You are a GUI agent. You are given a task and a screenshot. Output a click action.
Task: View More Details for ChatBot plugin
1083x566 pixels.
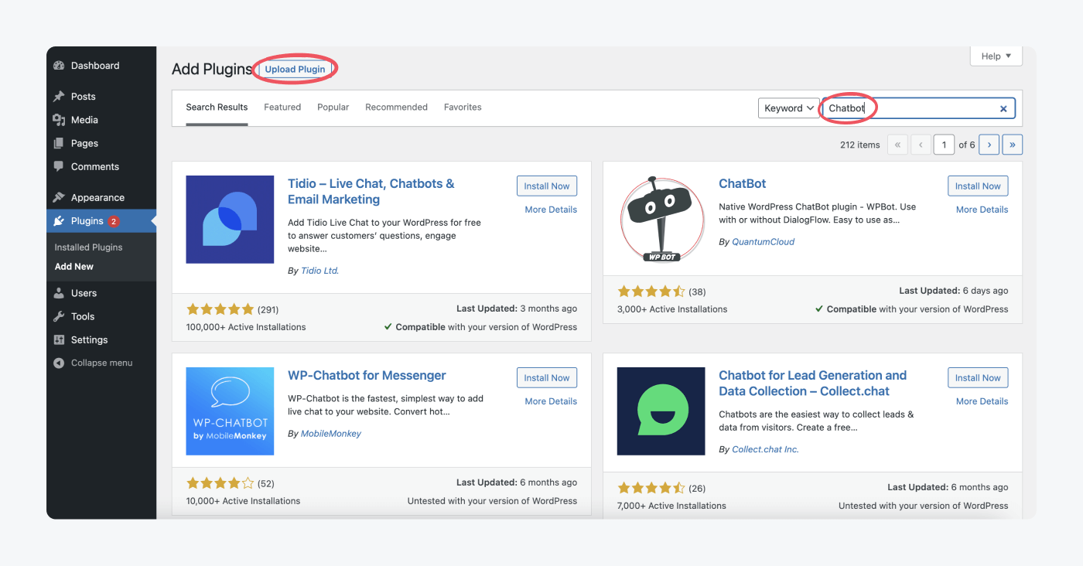[x=981, y=209]
